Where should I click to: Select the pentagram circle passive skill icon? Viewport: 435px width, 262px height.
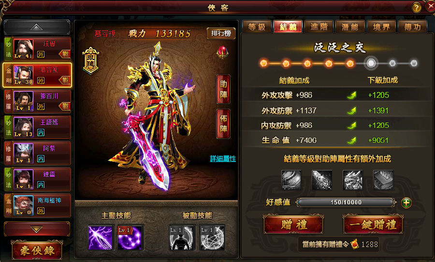tap(212, 238)
